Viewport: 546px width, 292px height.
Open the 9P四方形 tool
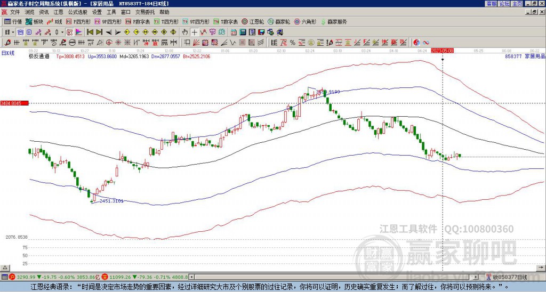(x=108, y=21)
